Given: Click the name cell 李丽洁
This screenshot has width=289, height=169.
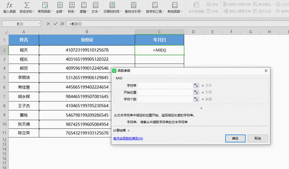Looking at the screenshot, I should 24,77.
